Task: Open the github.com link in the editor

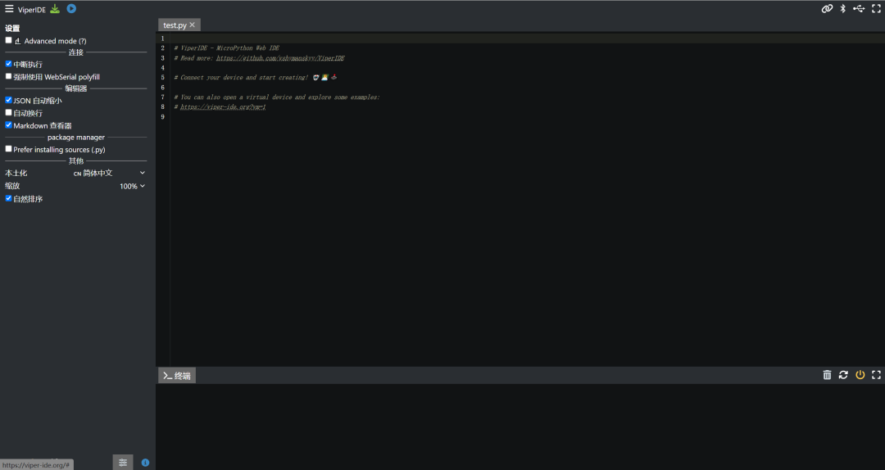Action: [280, 58]
